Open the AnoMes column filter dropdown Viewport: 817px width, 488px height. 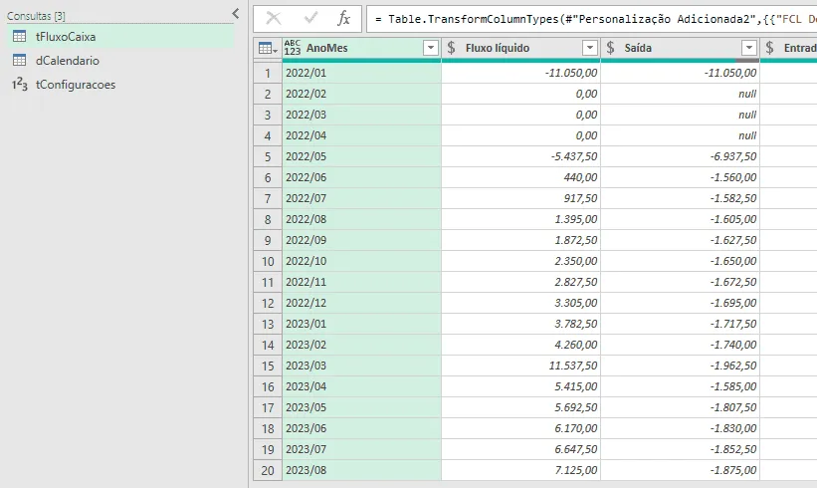point(430,48)
